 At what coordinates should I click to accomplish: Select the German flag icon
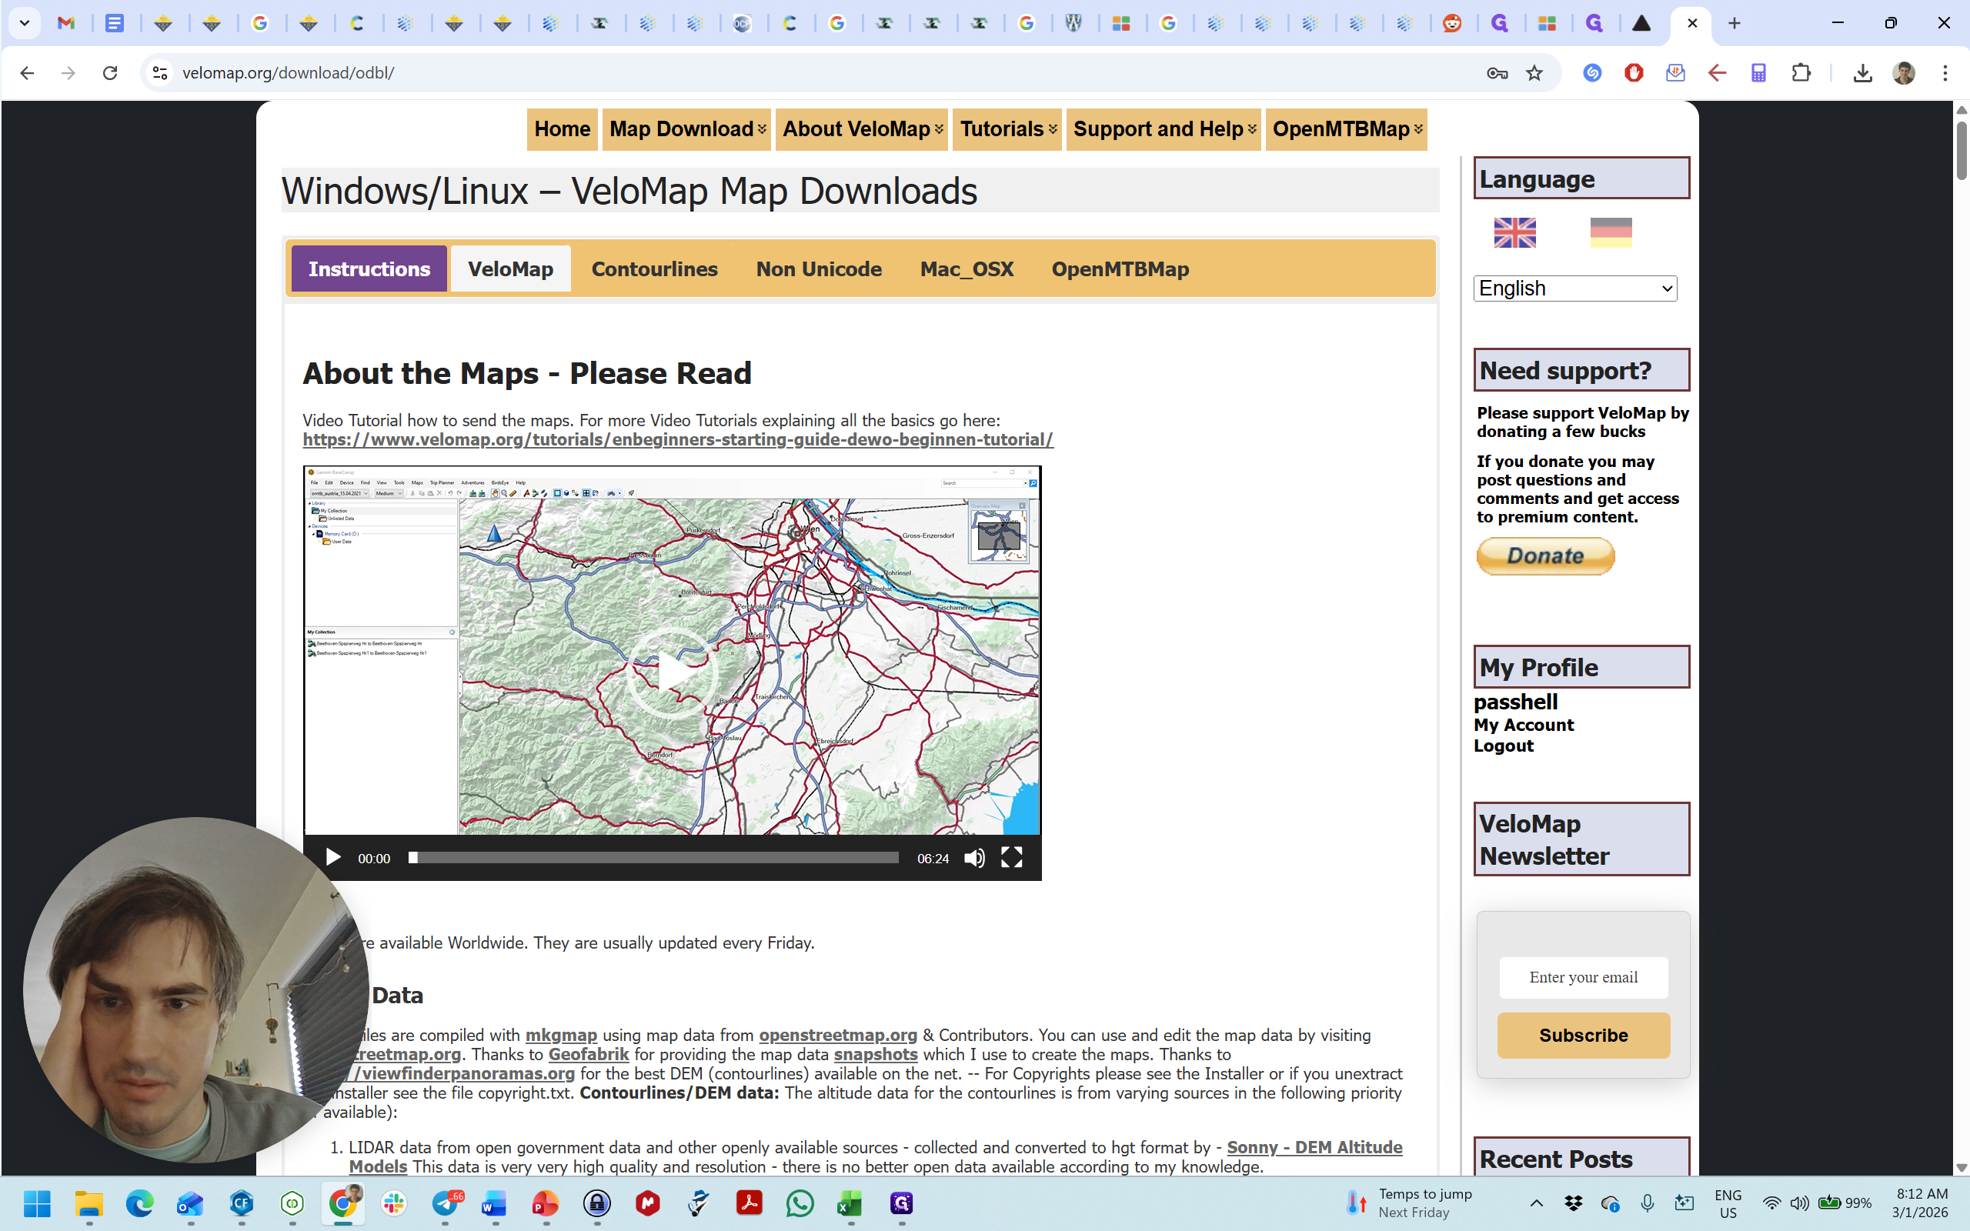1610,233
